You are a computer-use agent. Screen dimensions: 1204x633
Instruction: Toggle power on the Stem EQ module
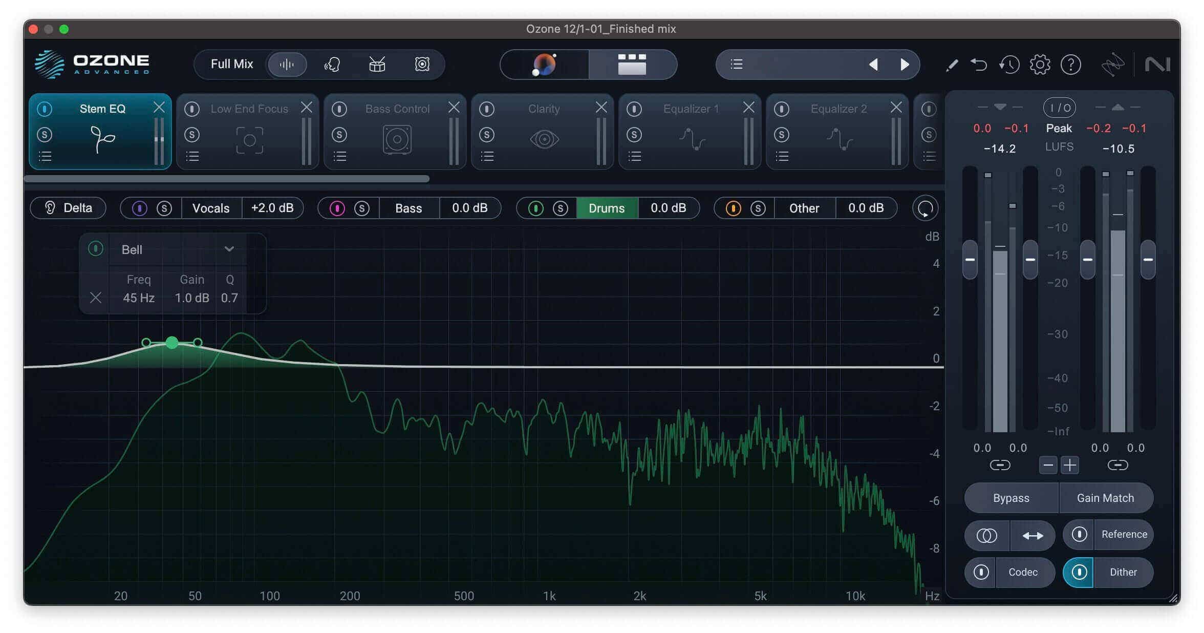pyautogui.click(x=45, y=109)
